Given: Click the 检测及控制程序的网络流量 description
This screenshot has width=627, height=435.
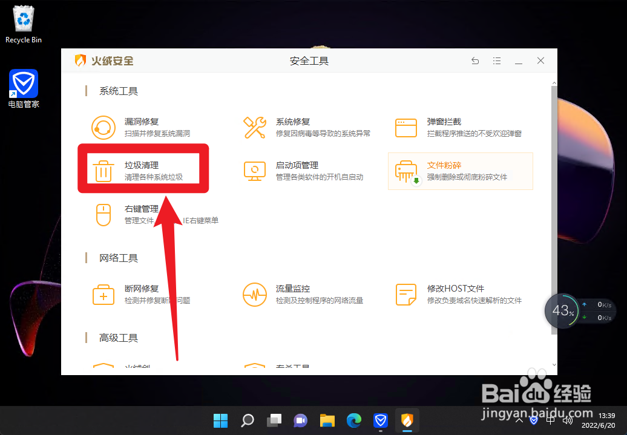Looking at the screenshot, I should click(x=319, y=300).
